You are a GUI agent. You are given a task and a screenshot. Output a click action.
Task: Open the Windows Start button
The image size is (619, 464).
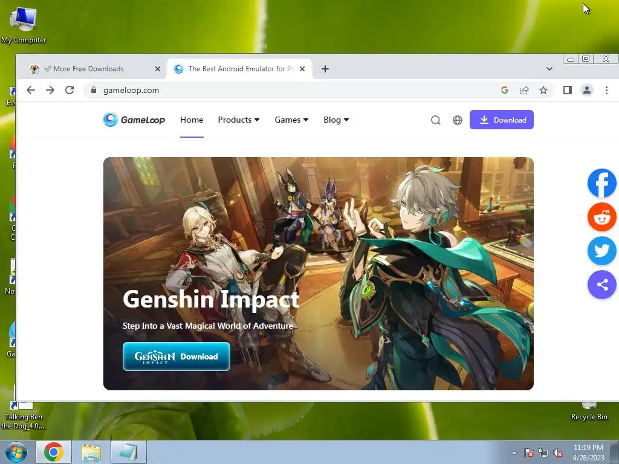click(16, 452)
